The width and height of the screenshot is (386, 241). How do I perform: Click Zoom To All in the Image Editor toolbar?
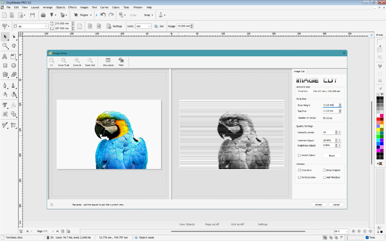[63, 61]
